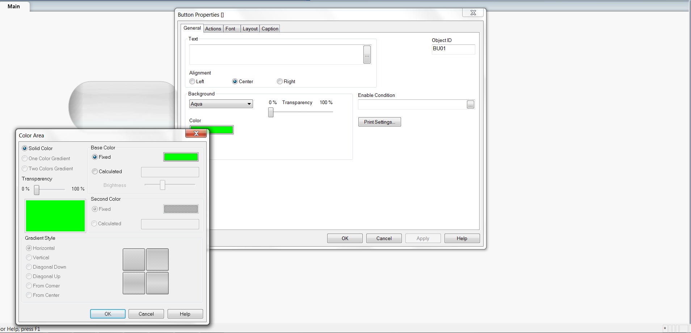Open Enable Condition expression editor button
Image resolution: width=691 pixels, height=333 pixels.
tap(471, 105)
